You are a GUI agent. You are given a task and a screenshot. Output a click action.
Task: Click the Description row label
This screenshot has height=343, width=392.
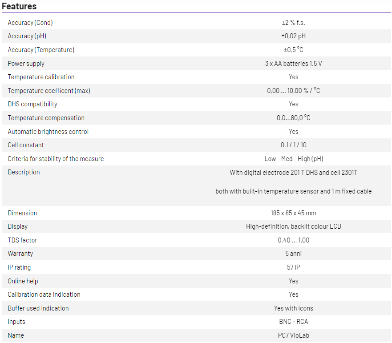(x=24, y=172)
